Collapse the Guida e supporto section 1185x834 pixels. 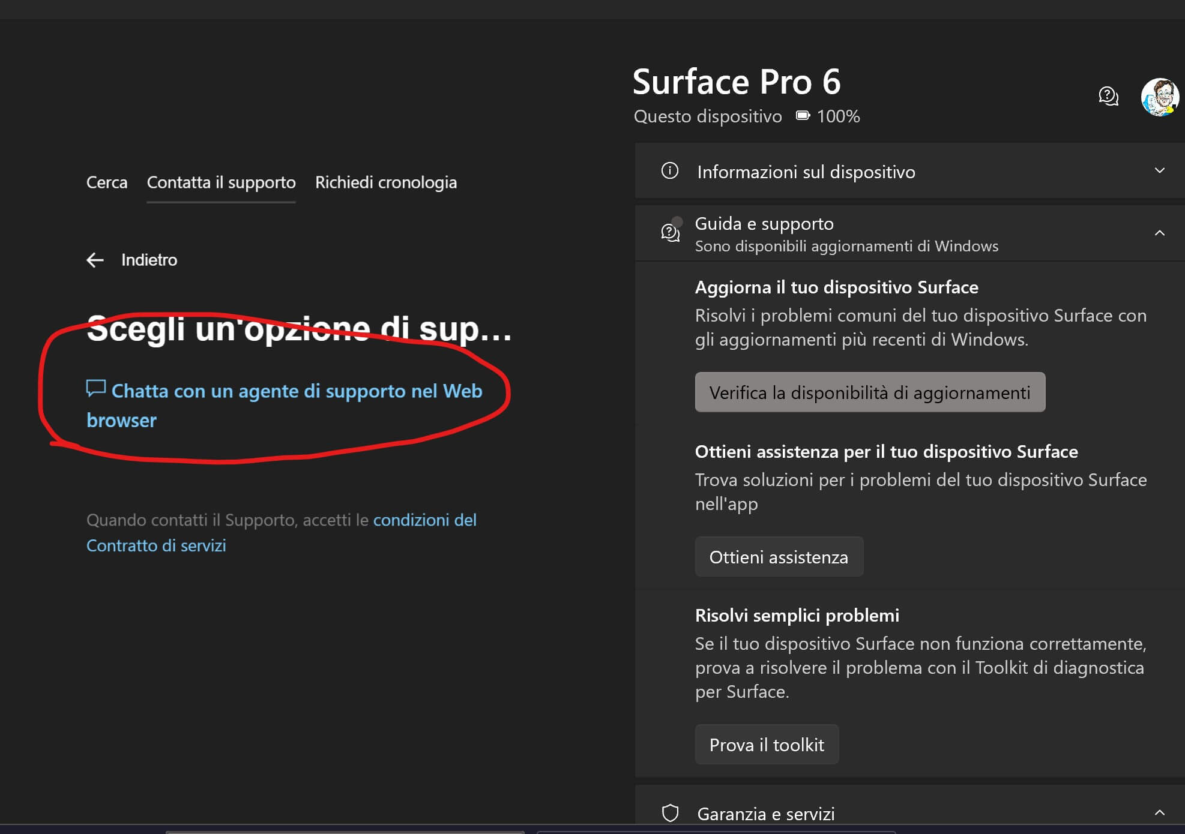[x=1159, y=233]
